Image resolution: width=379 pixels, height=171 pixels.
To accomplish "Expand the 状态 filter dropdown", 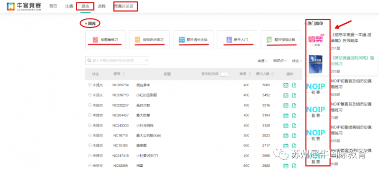I will (297, 61).
